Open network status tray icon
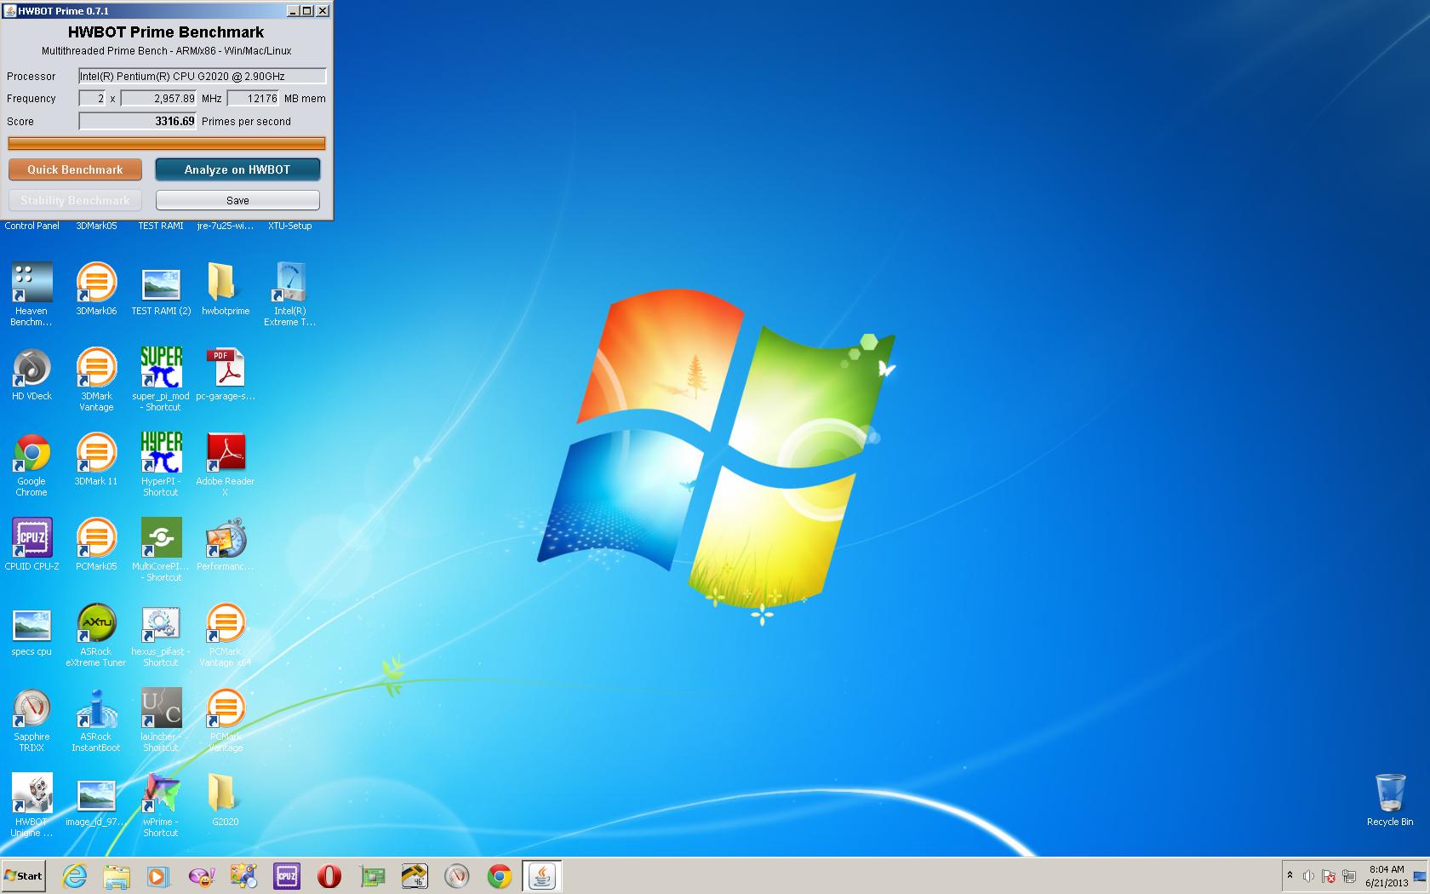Screen dimensions: 1430x894 [1348, 875]
